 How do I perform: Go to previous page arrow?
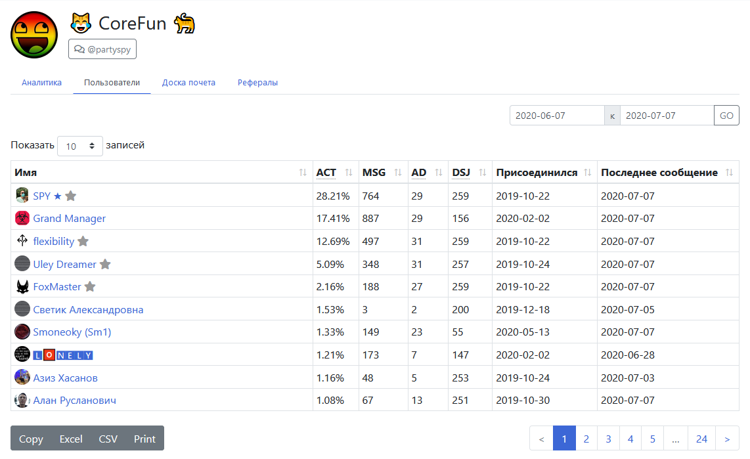541,439
